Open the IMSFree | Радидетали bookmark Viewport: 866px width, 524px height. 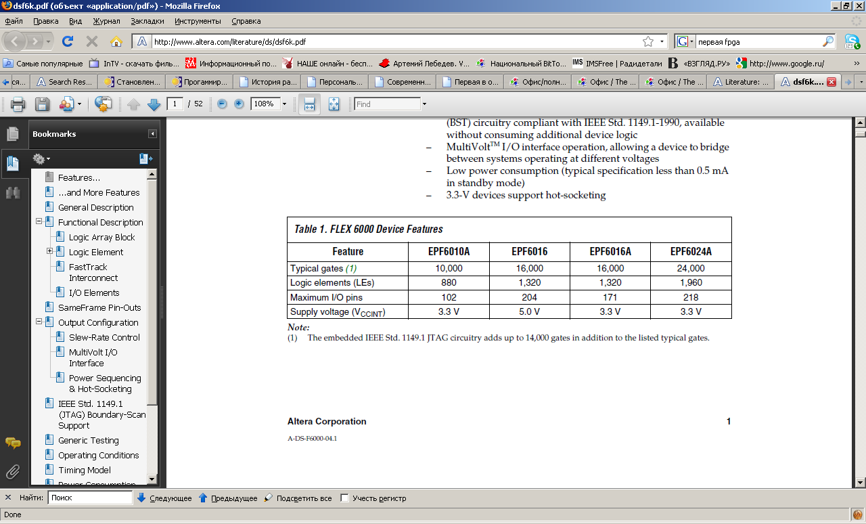(618, 63)
